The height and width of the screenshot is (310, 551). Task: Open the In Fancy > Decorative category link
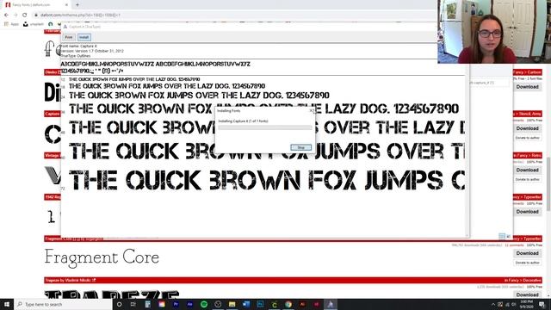[x=523, y=280]
